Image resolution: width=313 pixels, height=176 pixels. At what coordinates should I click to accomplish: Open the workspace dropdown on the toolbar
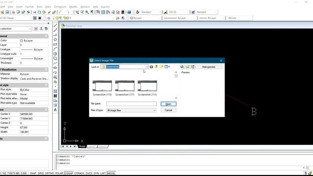click(30, 18)
